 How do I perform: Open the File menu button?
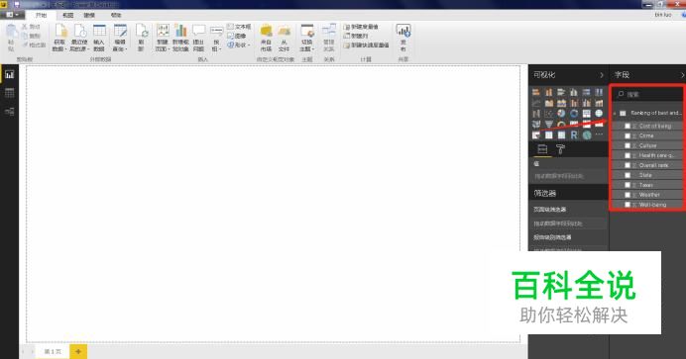click(11, 15)
